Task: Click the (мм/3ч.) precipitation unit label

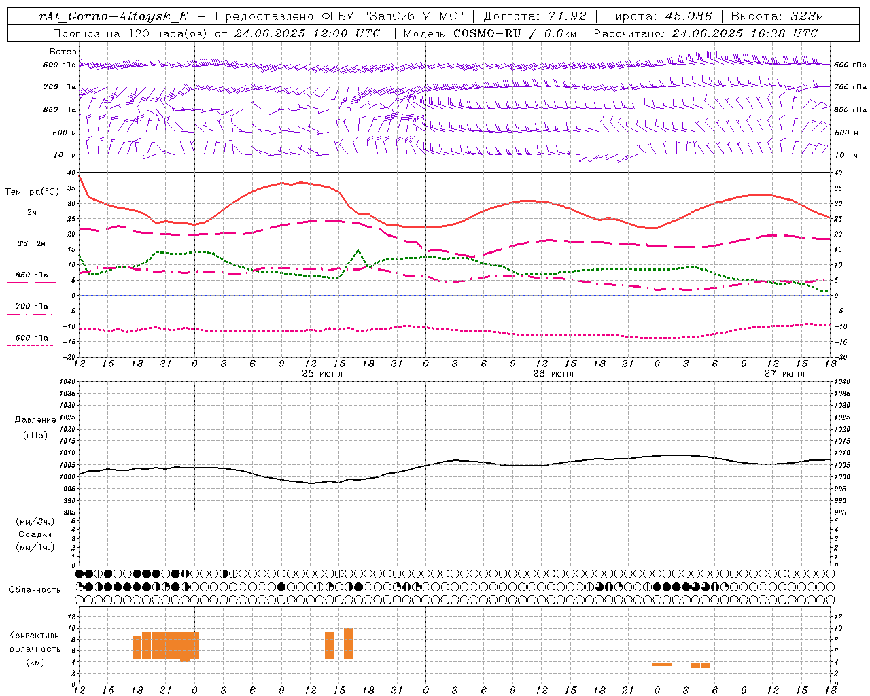Action: coord(35,521)
